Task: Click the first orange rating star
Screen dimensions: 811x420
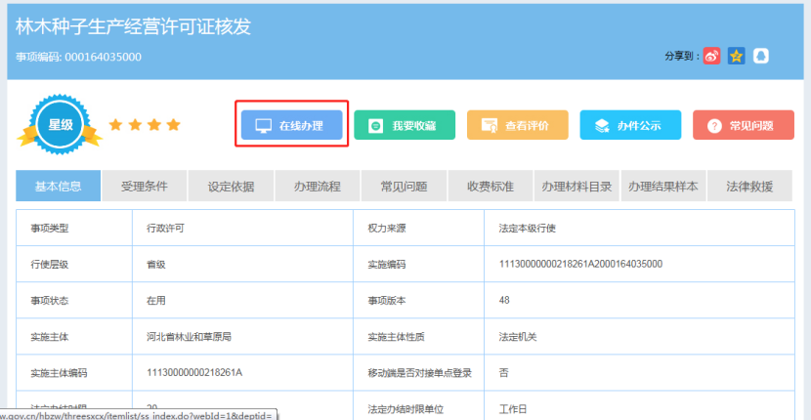Action: [x=115, y=125]
